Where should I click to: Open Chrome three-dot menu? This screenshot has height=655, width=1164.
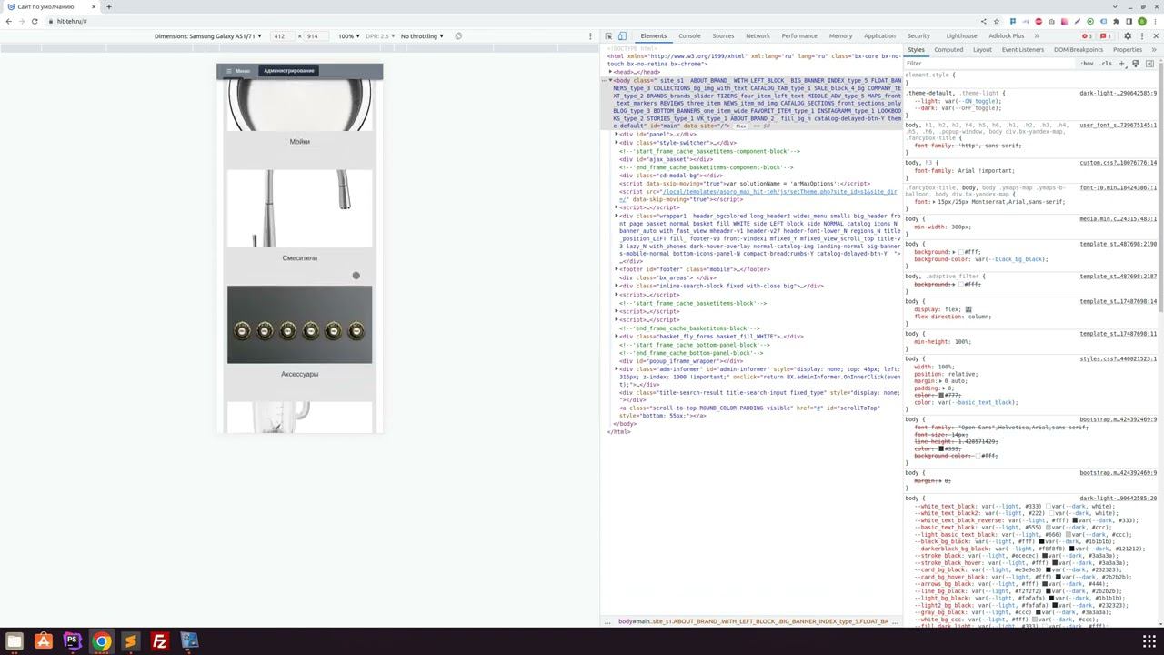point(1155,21)
